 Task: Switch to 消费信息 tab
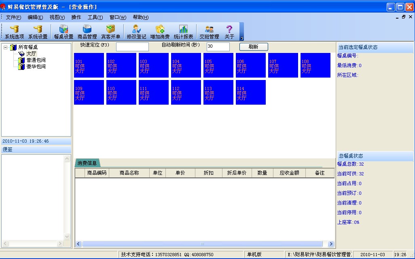[x=87, y=163]
